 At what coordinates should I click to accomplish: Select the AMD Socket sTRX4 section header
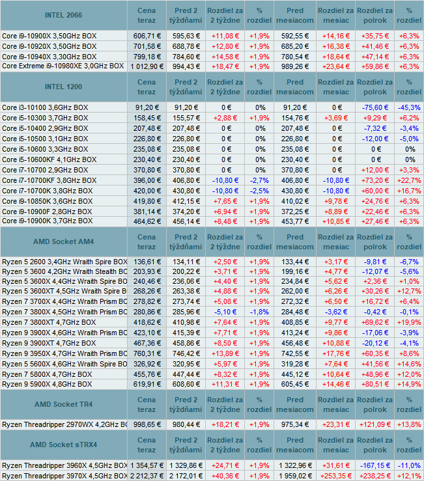64,445
